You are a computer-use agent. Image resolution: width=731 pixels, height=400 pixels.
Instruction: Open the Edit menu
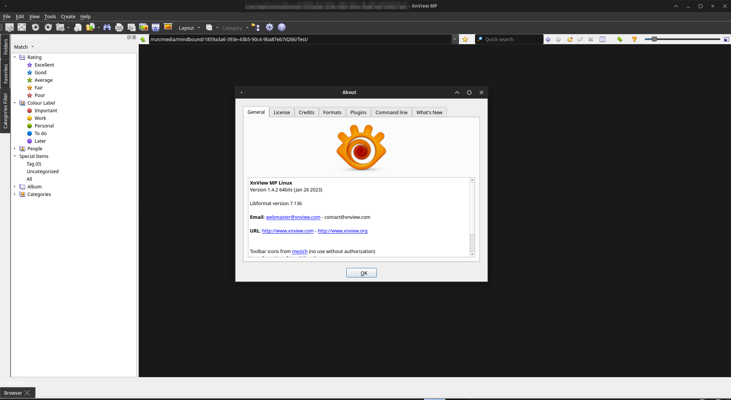tap(20, 16)
